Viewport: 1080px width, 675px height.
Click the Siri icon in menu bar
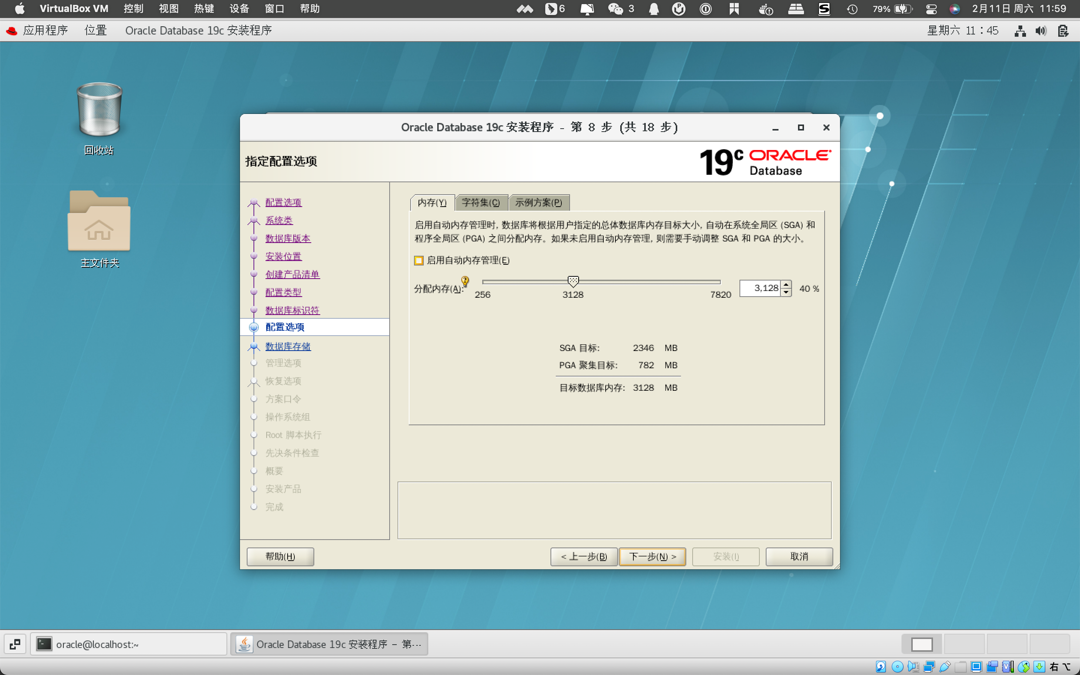tap(955, 9)
